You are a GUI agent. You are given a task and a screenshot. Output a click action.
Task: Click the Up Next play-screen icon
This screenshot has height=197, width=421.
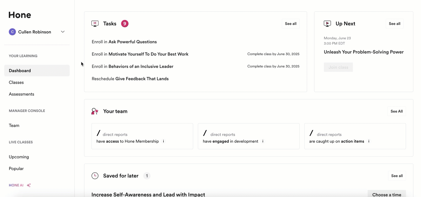tap(327, 24)
